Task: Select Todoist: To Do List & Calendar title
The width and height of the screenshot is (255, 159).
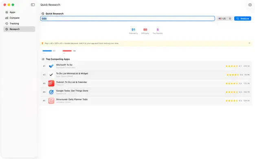Action: click(x=72, y=82)
